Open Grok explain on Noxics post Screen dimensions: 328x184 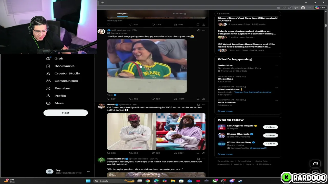click(x=199, y=105)
